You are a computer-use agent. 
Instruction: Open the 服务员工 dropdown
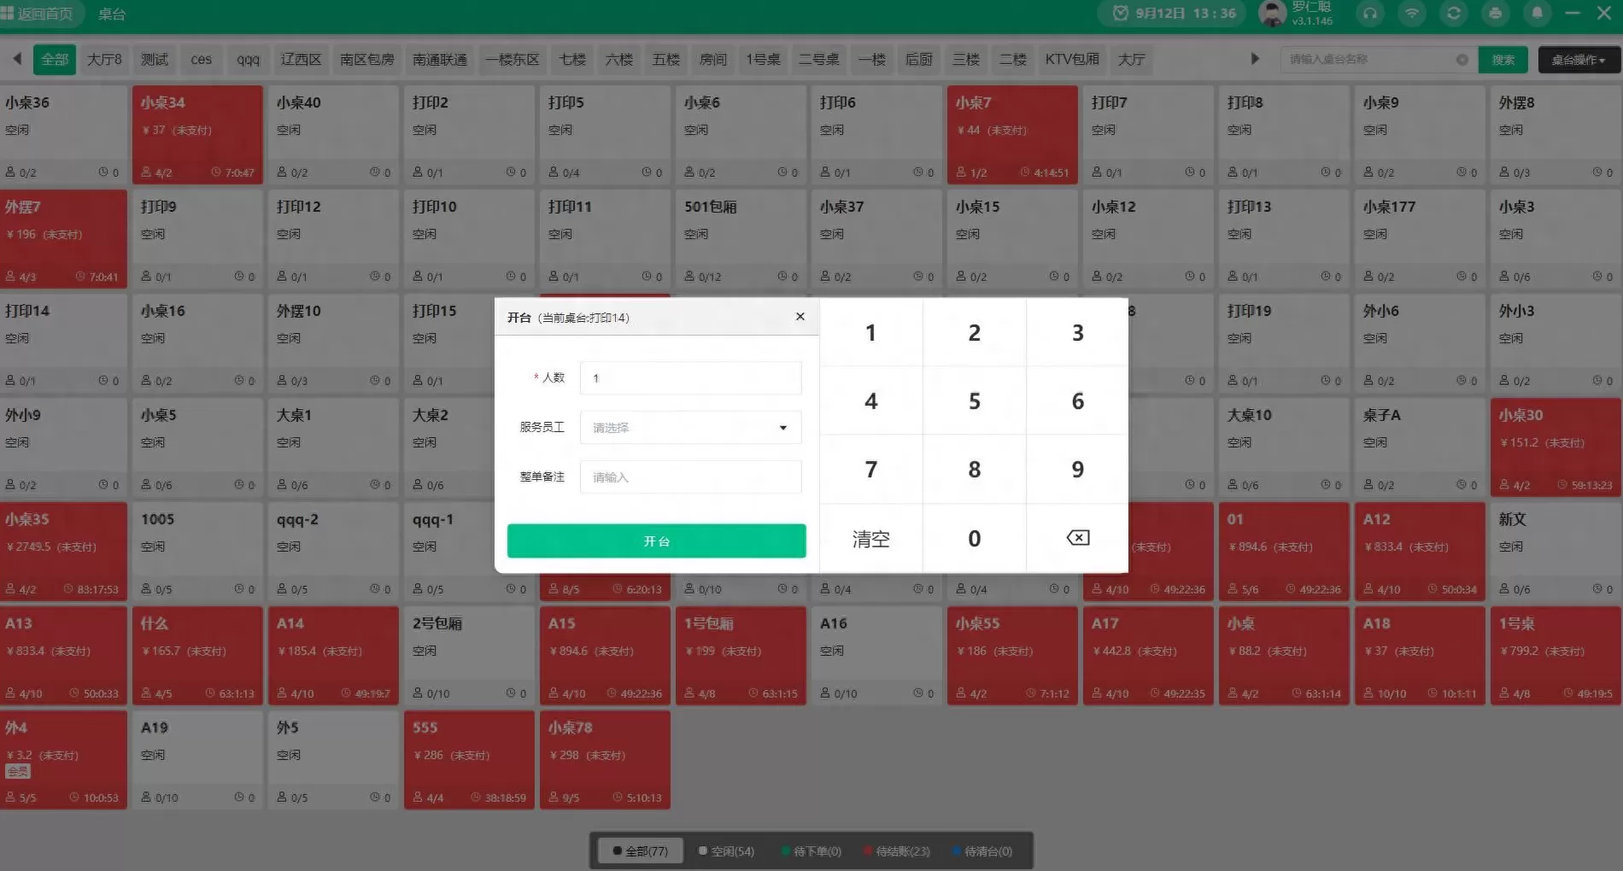pos(690,428)
